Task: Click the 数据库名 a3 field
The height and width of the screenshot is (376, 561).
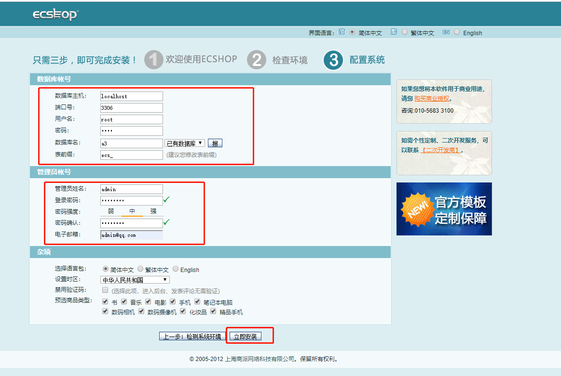Action: coord(132,143)
